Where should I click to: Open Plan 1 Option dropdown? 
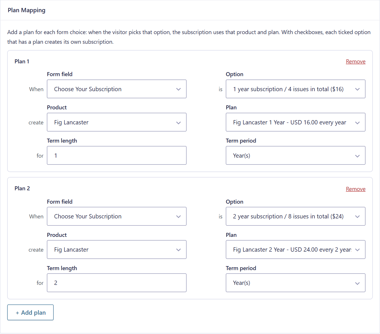(x=296, y=89)
